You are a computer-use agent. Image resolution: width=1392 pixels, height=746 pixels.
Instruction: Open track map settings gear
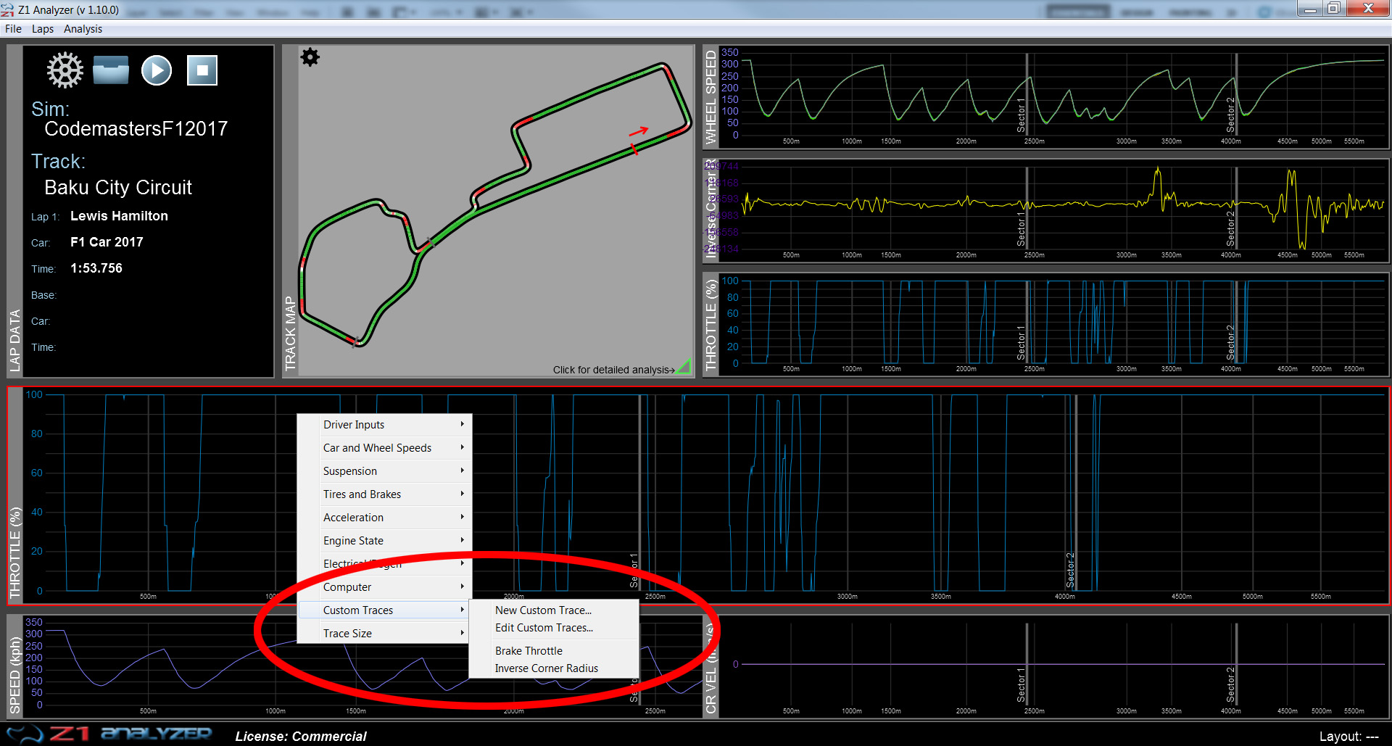point(310,57)
